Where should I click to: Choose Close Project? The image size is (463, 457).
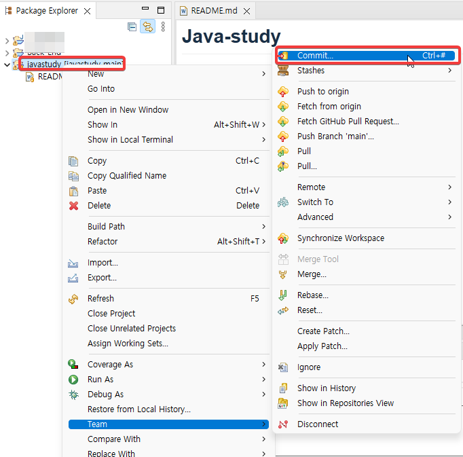coord(111,314)
